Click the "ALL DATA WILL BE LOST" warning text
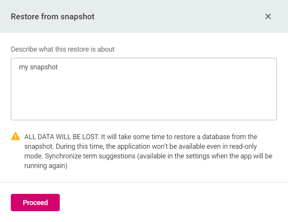288x222 pixels. 61,137
